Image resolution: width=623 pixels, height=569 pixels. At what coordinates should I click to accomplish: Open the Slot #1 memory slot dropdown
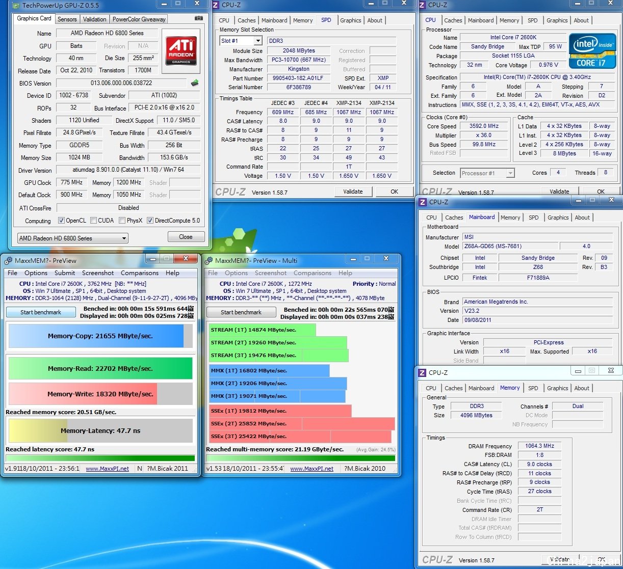click(241, 41)
